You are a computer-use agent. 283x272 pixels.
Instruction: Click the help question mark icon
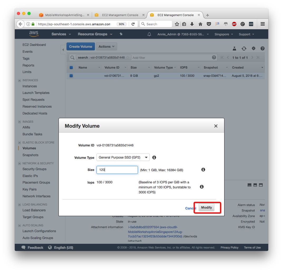point(262,48)
